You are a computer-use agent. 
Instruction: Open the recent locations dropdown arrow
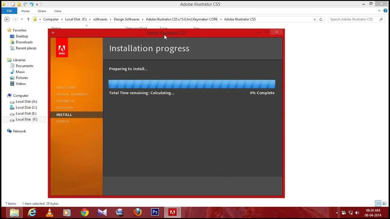(x=22, y=19)
